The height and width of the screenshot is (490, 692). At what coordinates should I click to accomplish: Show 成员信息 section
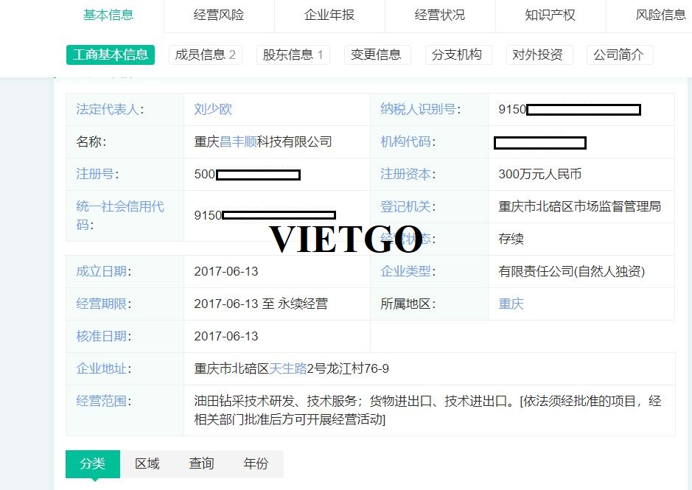pos(205,55)
